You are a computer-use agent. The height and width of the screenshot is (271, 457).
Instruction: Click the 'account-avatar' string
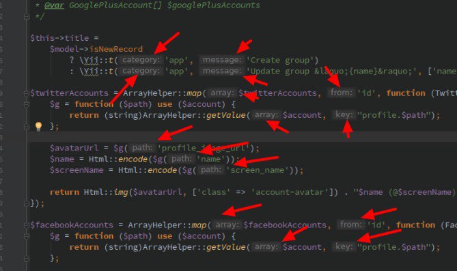[x=290, y=192]
